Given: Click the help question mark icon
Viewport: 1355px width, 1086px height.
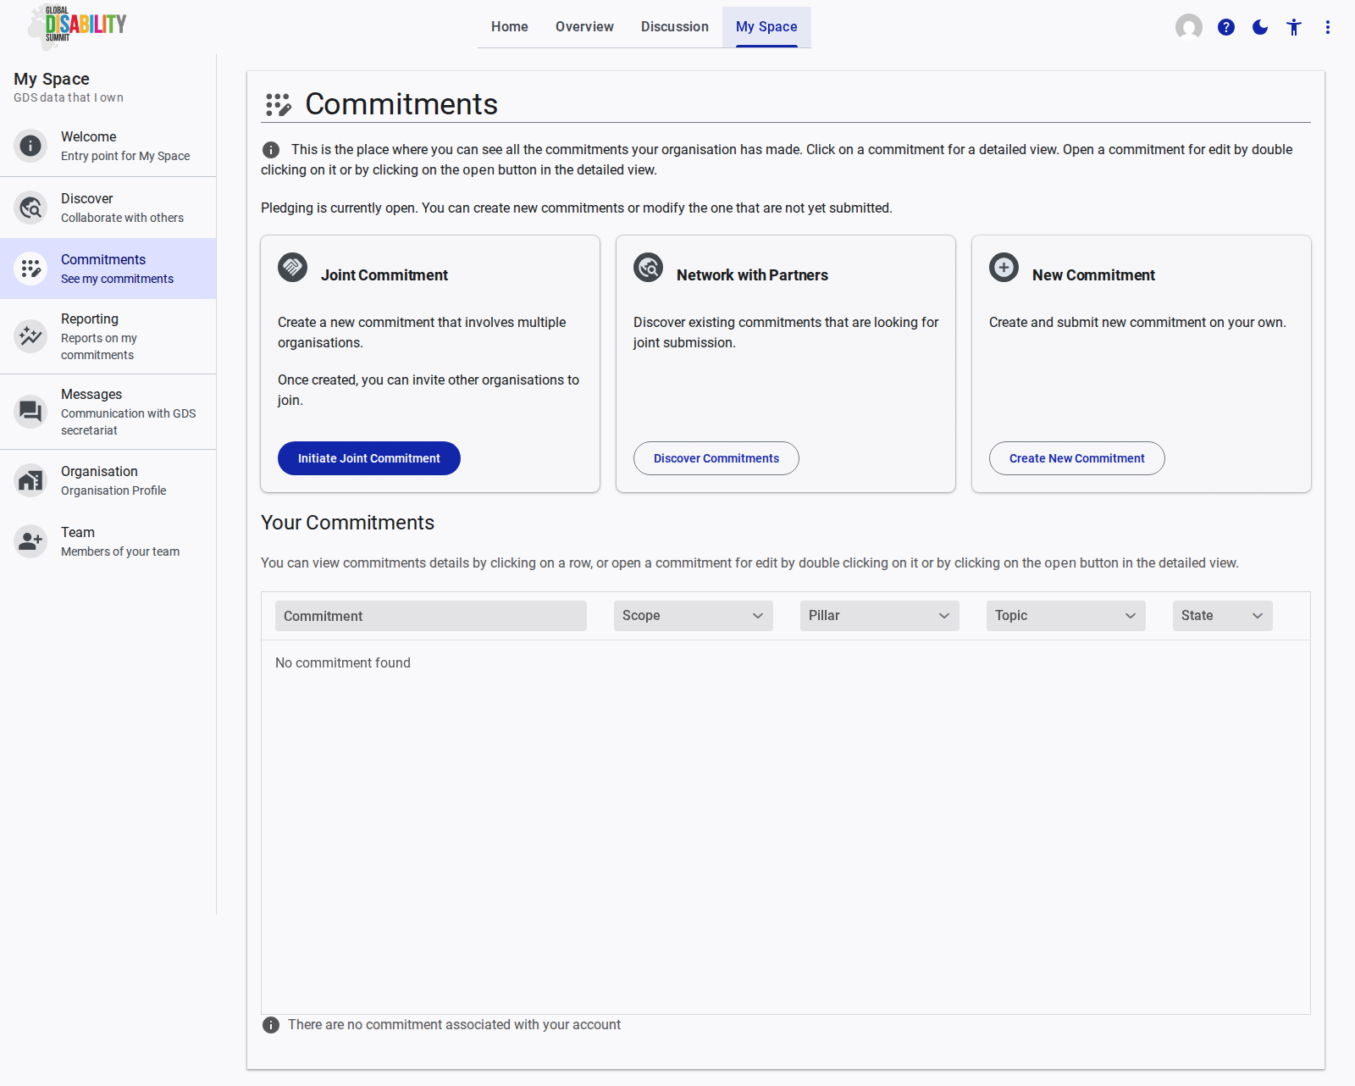Looking at the screenshot, I should (x=1225, y=27).
